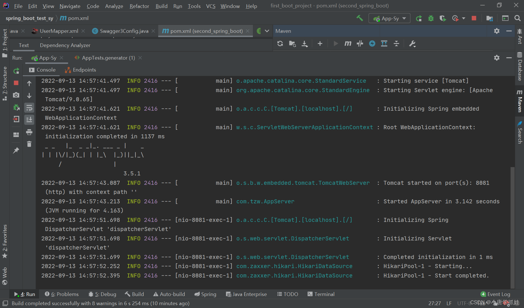Open the Problems tool window

tap(62, 294)
